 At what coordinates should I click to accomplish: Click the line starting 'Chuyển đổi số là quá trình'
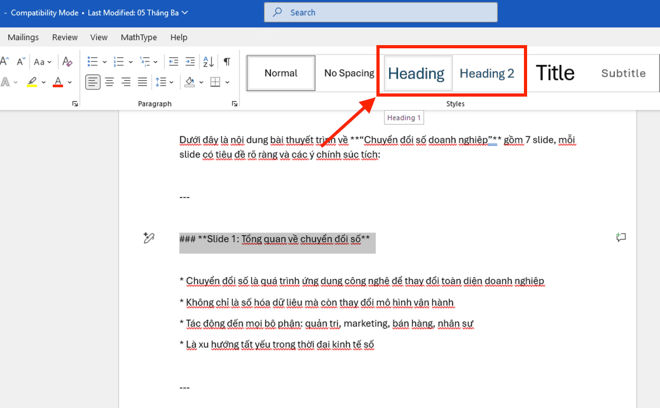[x=362, y=281]
